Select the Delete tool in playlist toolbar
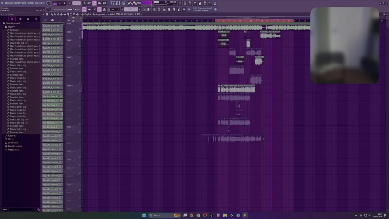 pyautogui.click(x=58, y=14)
